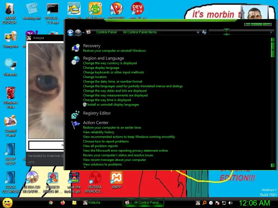This screenshot has height=208, width=278.
Task: Select the BEEP BEEP desktop shortcut
Action: [x=11, y=154]
